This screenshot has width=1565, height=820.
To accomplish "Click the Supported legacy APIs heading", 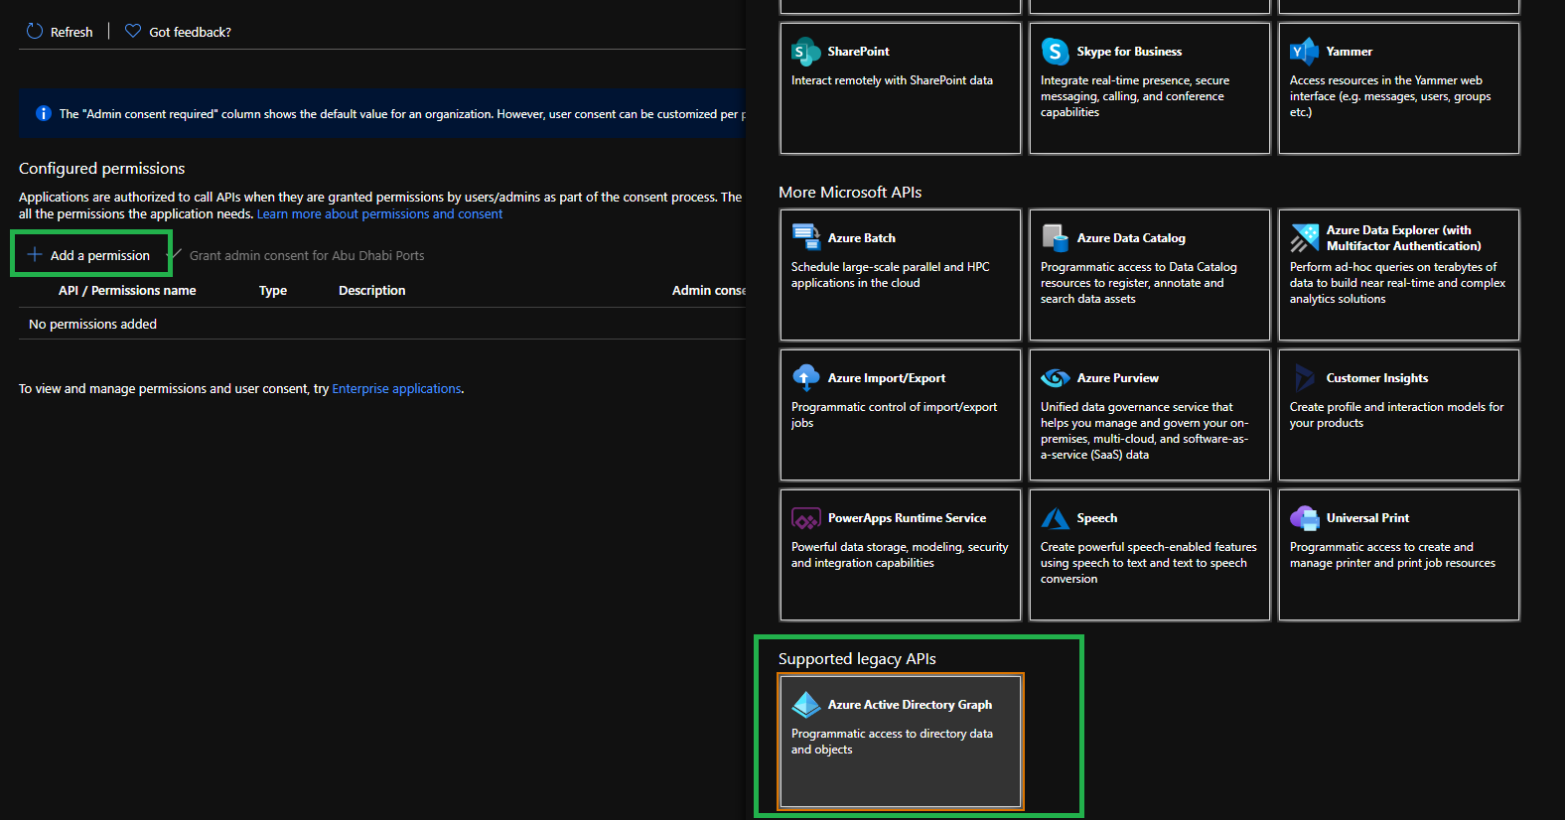I will 857,659.
